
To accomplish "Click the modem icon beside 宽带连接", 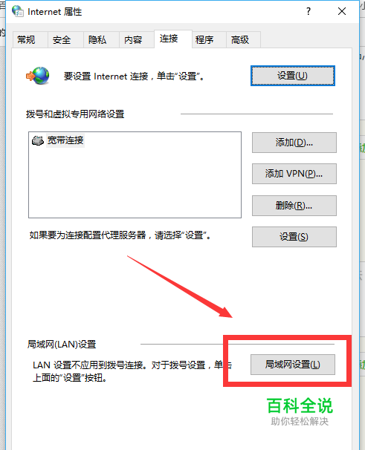I will (38, 140).
